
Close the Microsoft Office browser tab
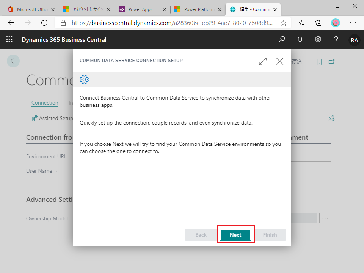[x=53, y=9]
